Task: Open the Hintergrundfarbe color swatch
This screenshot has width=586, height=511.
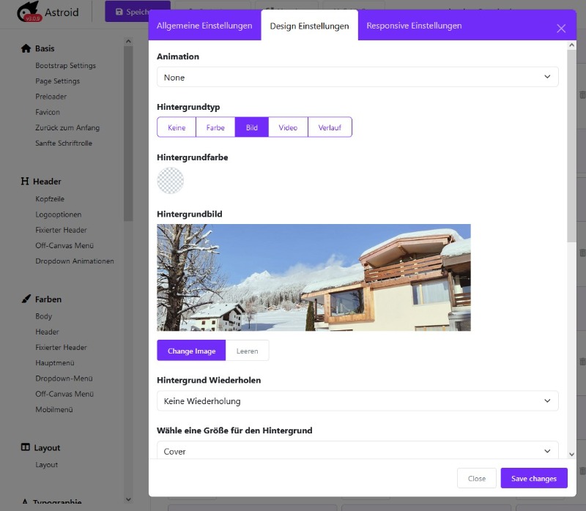Action: pos(170,180)
